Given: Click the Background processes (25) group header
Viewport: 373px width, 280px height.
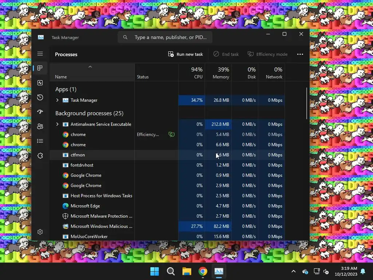Looking at the screenshot, I should tap(90, 113).
